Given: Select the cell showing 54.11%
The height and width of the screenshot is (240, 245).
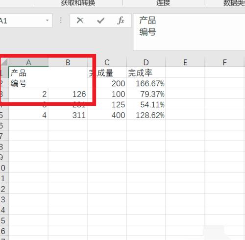Looking at the screenshot, I should tap(146, 104).
